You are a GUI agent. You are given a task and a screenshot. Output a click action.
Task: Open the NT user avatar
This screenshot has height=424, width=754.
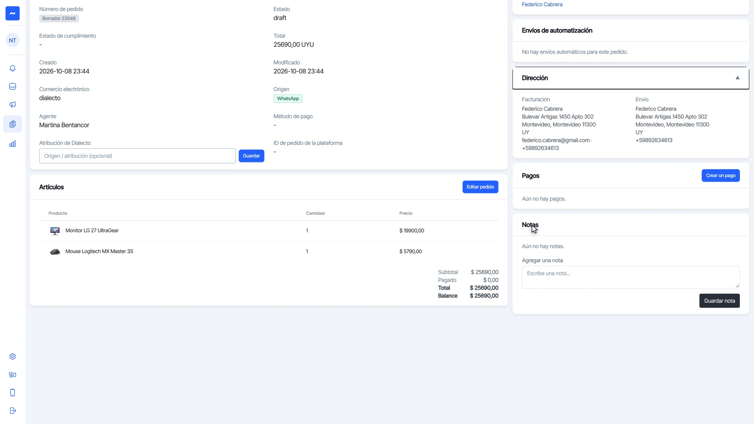click(13, 40)
